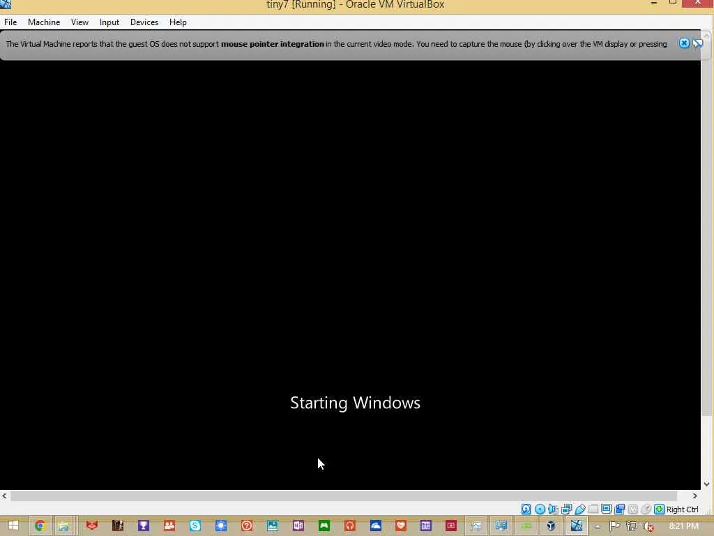Open the Machine menu

click(44, 22)
